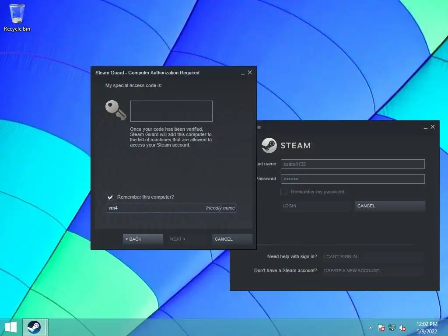Go back with the < BACK button
The width and height of the screenshot is (448, 336).
tap(143, 239)
